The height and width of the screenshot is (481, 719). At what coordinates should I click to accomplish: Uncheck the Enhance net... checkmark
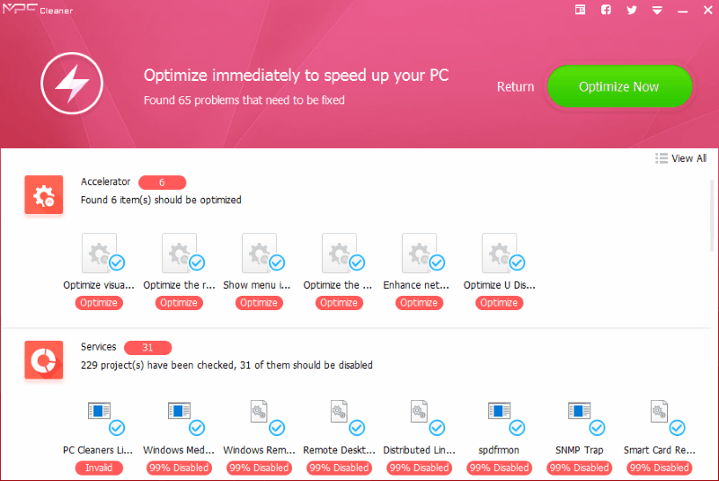[437, 263]
